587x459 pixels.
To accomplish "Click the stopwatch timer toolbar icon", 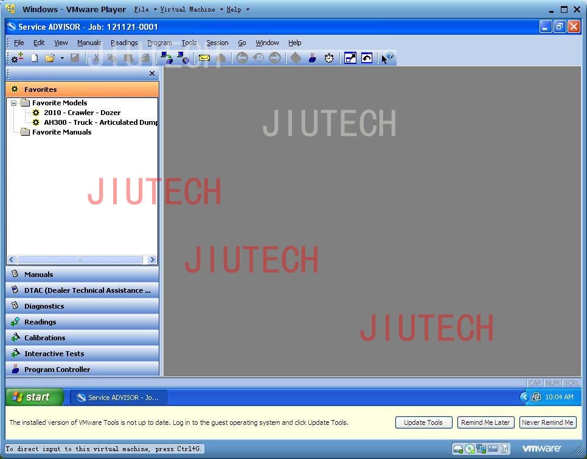I will (329, 58).
